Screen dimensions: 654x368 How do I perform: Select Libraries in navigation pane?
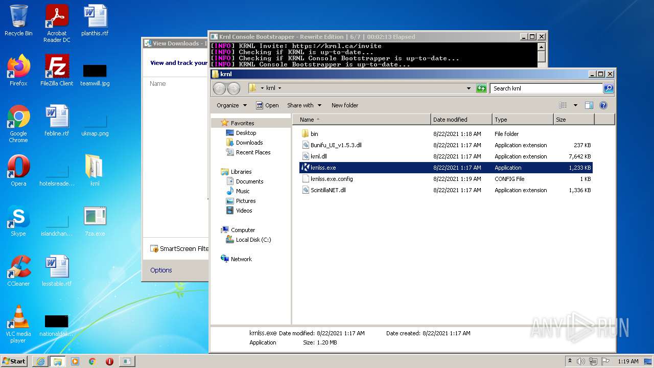click(x=241, y=172)
